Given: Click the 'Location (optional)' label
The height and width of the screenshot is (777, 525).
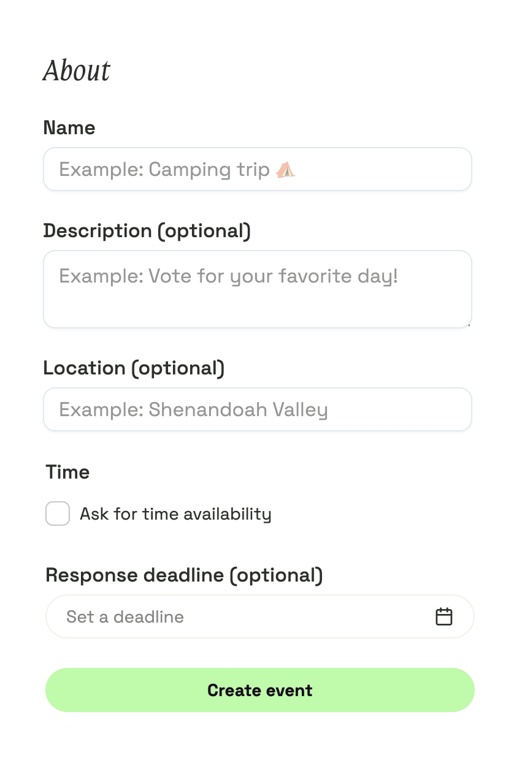Looking at the screenshot, I should click(134, 368).
